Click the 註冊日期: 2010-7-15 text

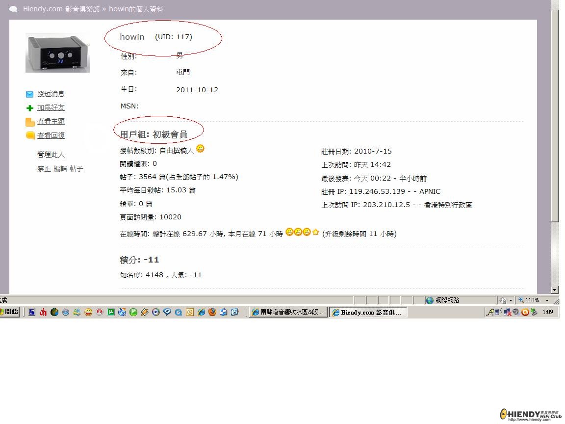click(357, 152)
